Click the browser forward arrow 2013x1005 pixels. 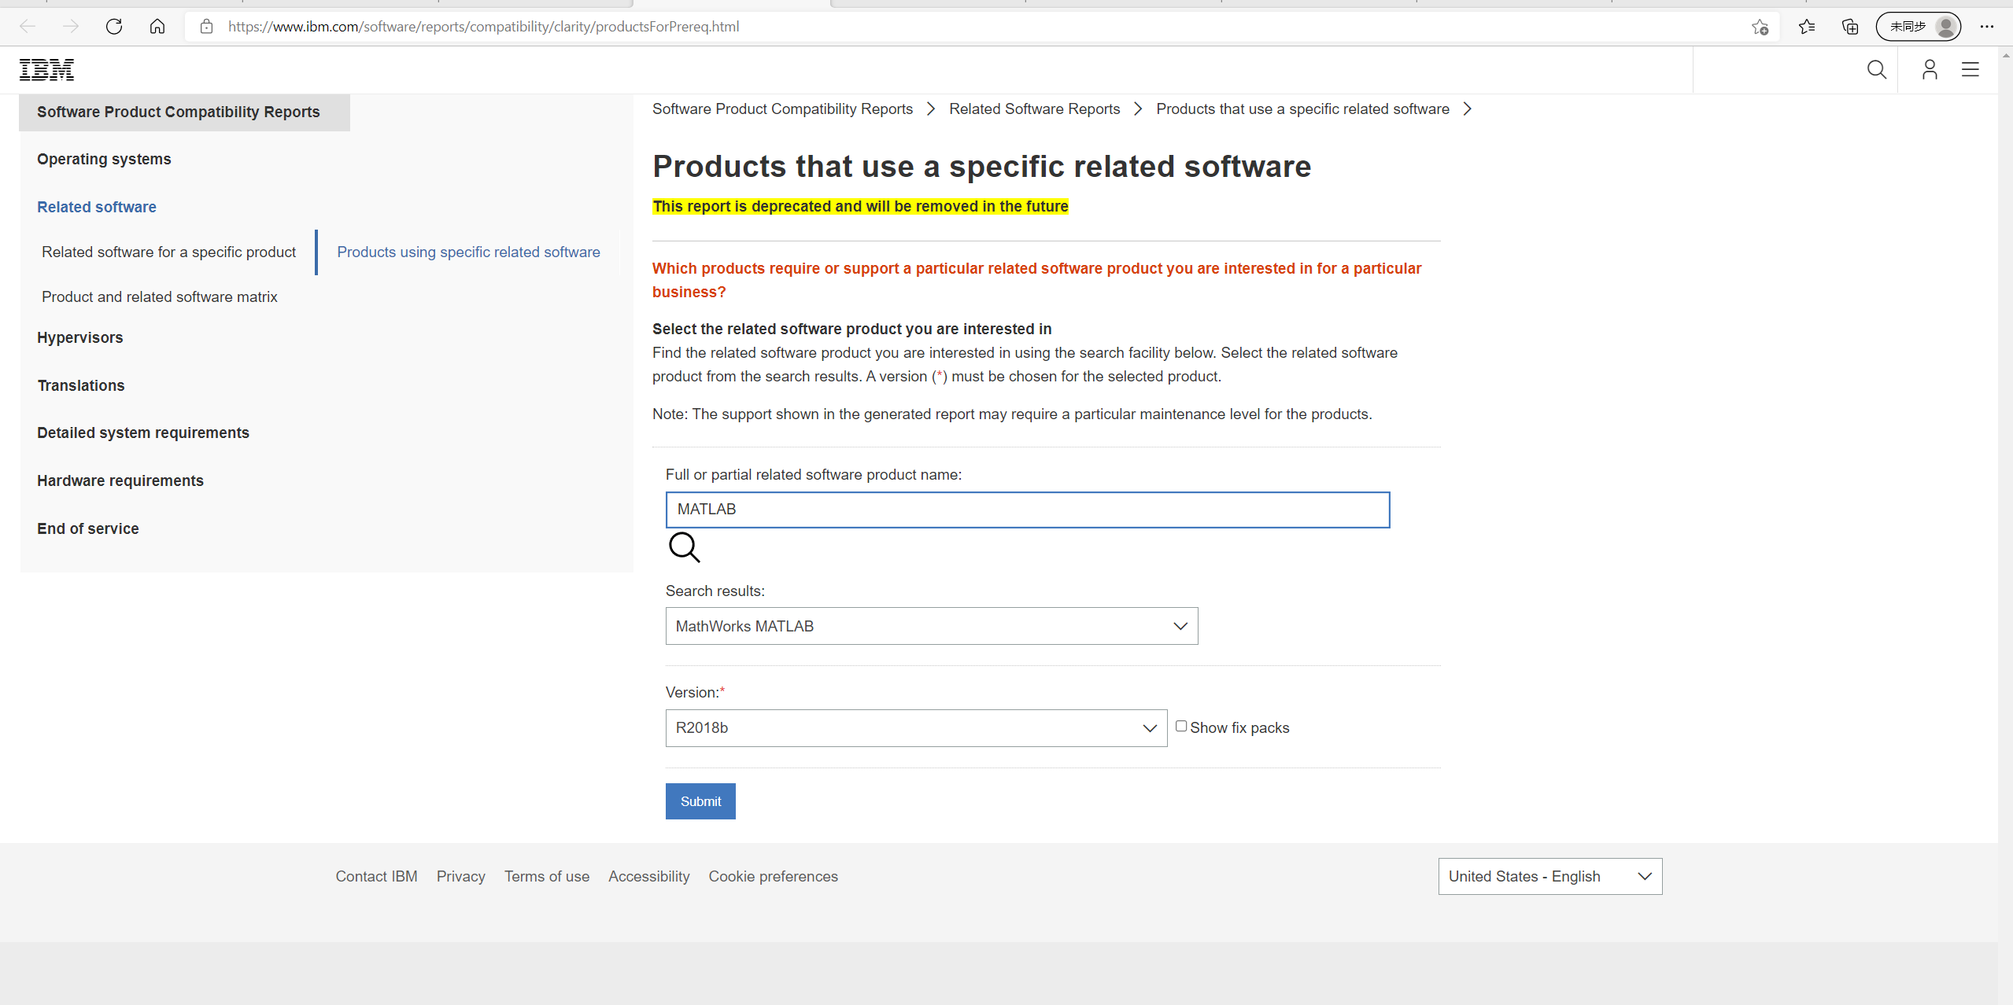tap(71, 27)
